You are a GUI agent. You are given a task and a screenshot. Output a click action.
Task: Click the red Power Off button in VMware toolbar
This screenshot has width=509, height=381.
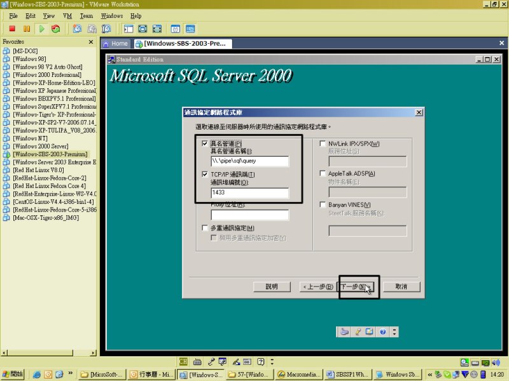12,29
